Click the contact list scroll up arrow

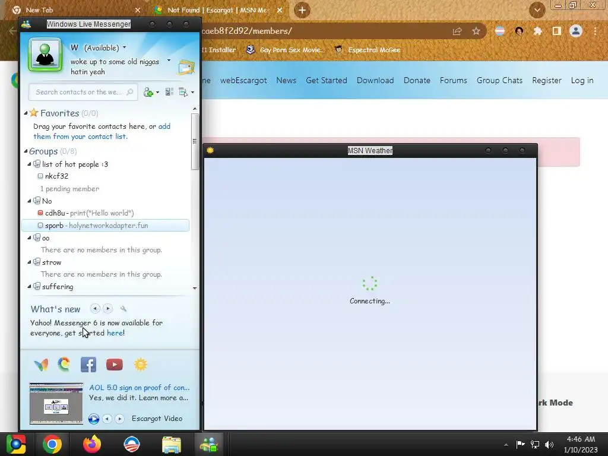[195, 109]
